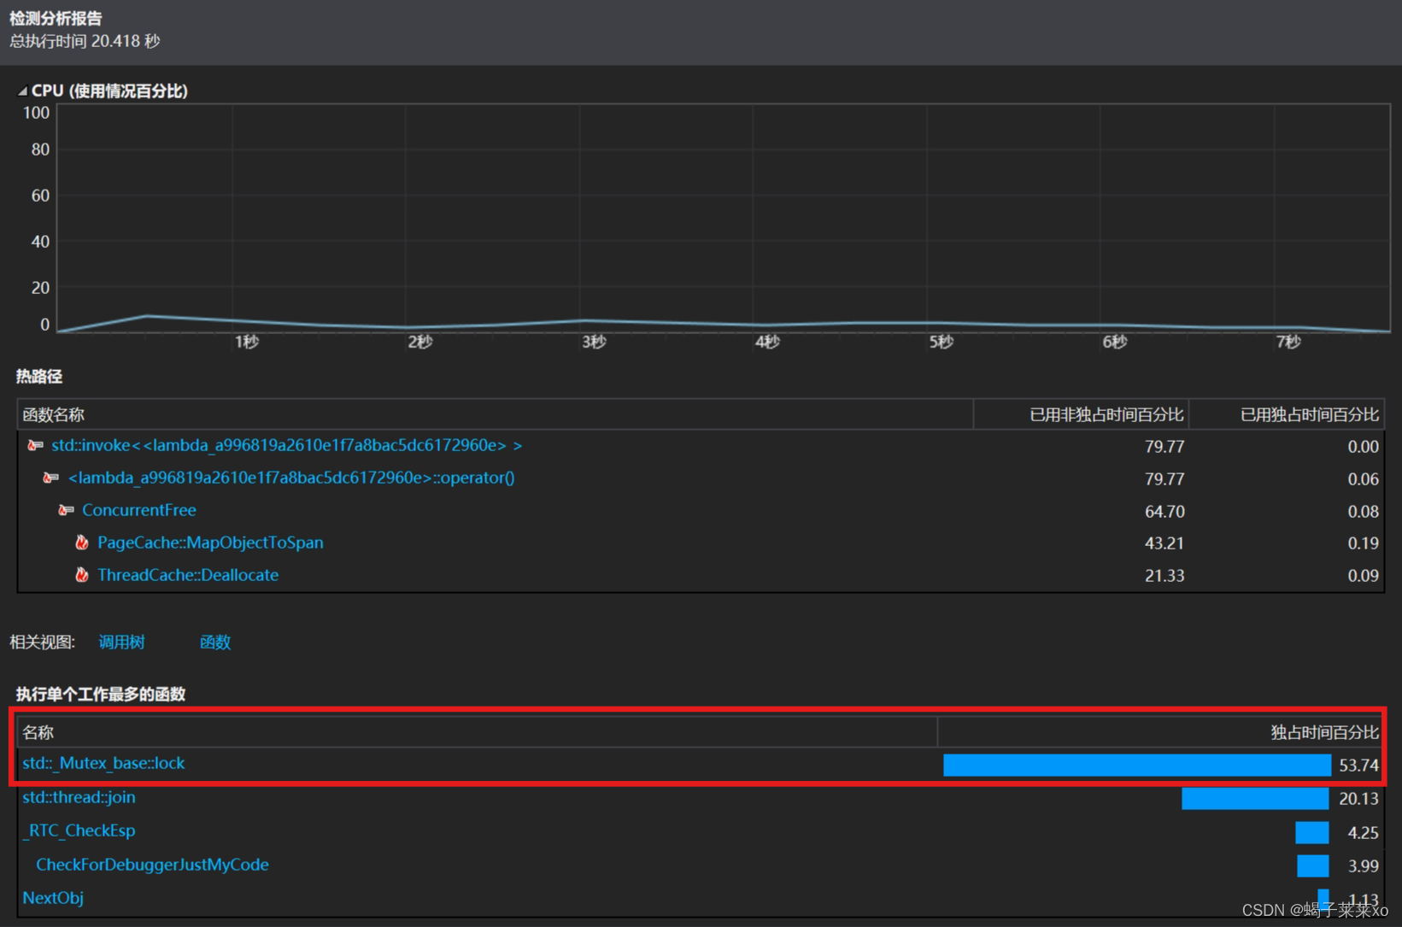Click the 64.70 inclusive value for ConcurrentFree
Image resolution: width=1402 pixels, height=927 pixels.
[1164, 511]
